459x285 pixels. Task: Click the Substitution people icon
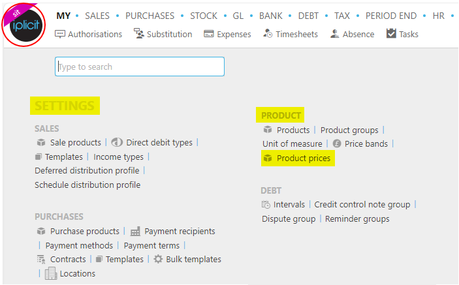coord(139,34)
